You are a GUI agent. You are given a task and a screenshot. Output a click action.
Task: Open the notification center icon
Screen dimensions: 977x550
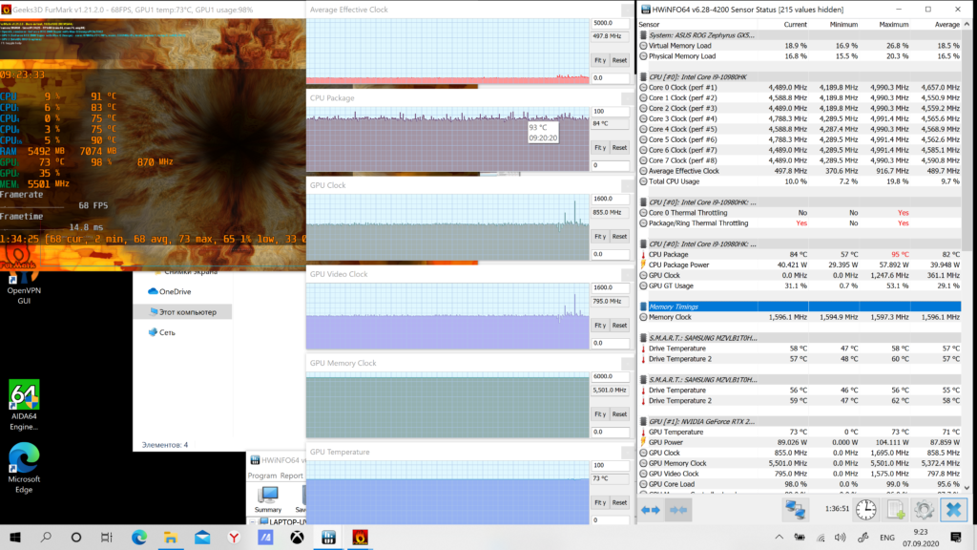pos(956,538)
